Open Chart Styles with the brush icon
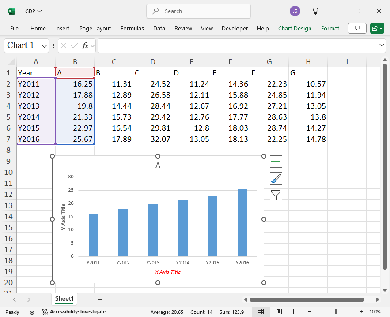 [x=276, y=178]
